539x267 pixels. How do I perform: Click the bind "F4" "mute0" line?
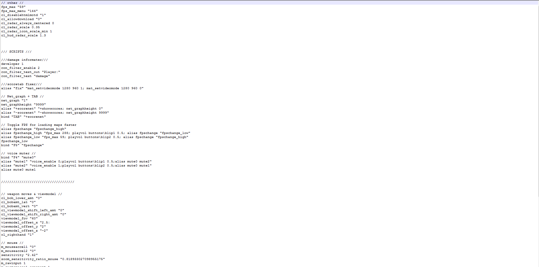[18, 157]
